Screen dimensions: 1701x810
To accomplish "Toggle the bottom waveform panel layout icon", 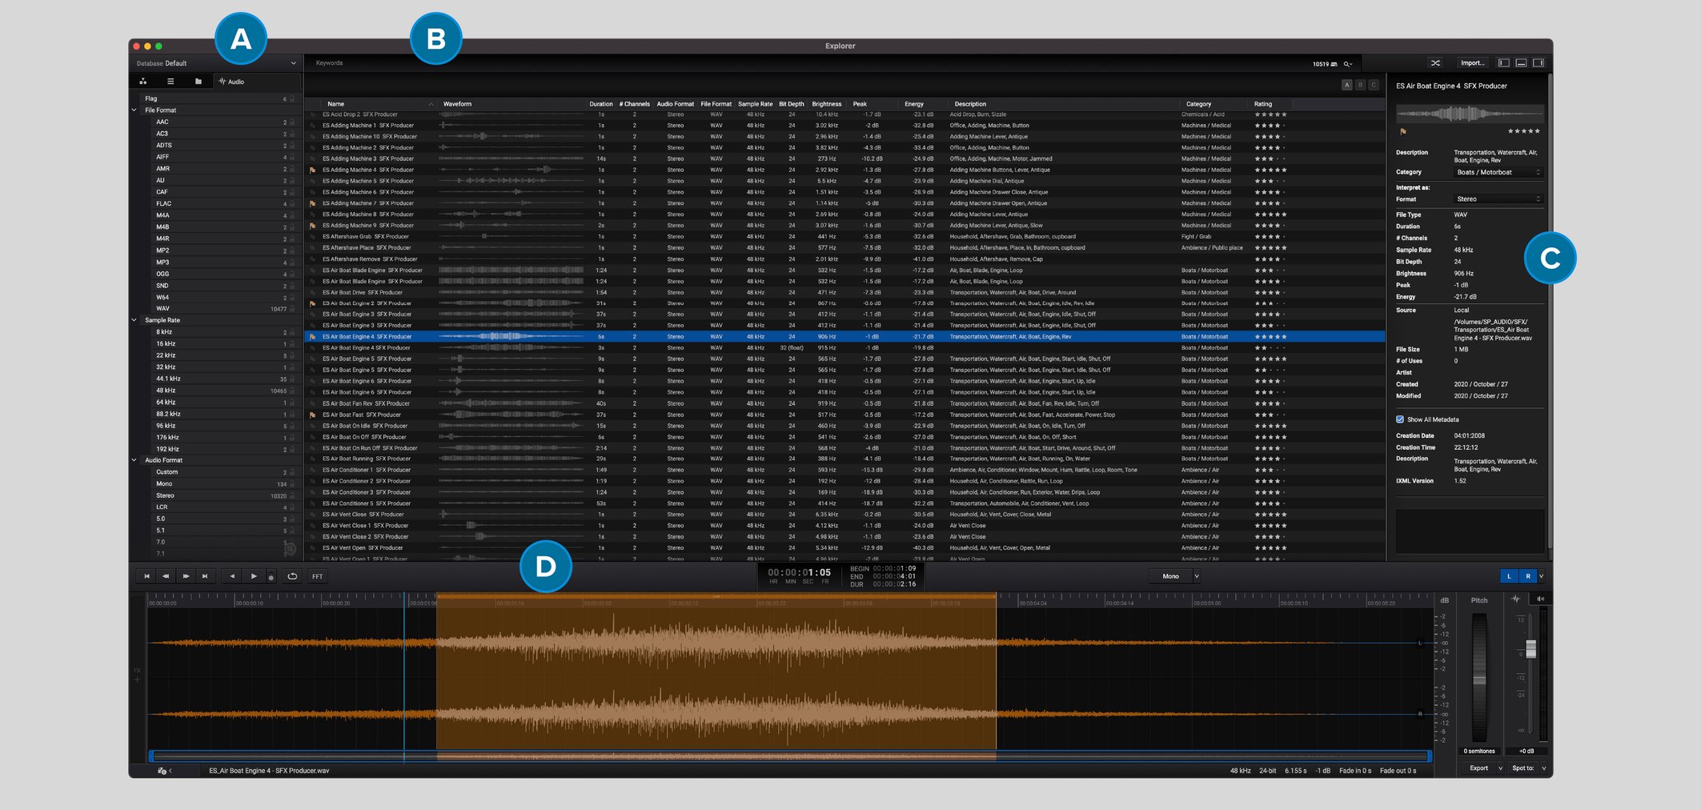I will point(1522,62).
